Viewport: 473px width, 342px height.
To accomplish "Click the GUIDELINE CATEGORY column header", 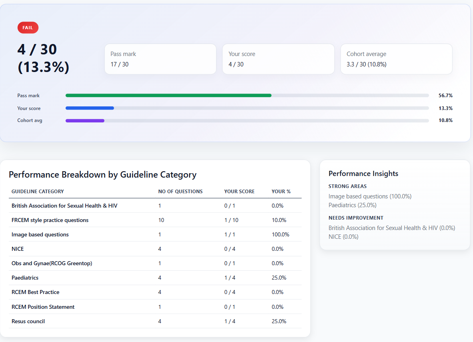I will click(x=38, y=192).
